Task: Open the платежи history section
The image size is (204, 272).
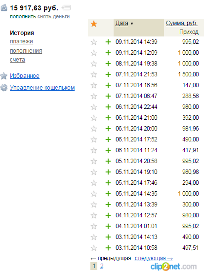Action: pos(21,41)
